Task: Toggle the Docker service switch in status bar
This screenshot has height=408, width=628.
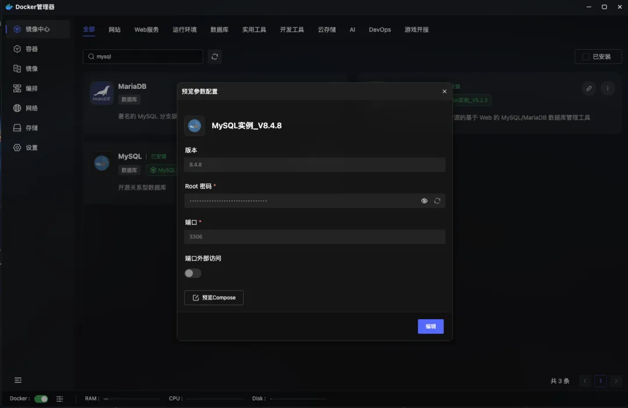Action: (x=41, y=399)
